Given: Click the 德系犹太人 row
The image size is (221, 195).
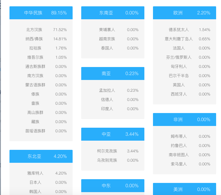Looking at the screenshot, I should [x=184, y=30].
